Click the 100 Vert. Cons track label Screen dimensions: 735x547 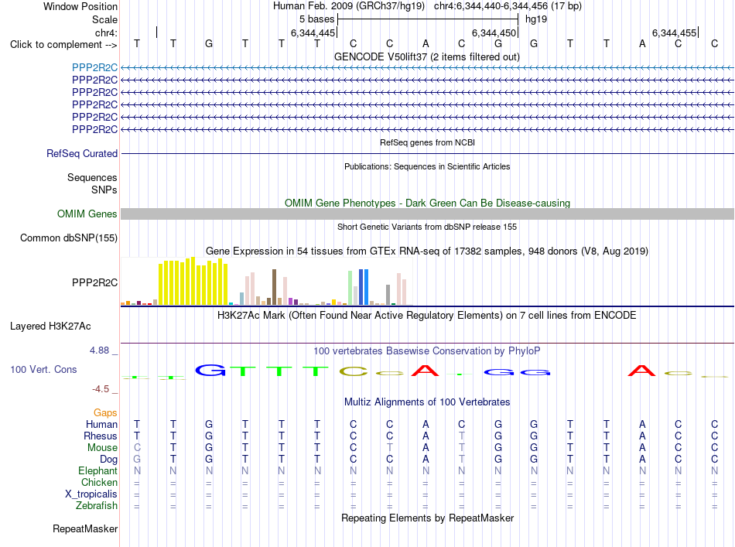point(43,369)
